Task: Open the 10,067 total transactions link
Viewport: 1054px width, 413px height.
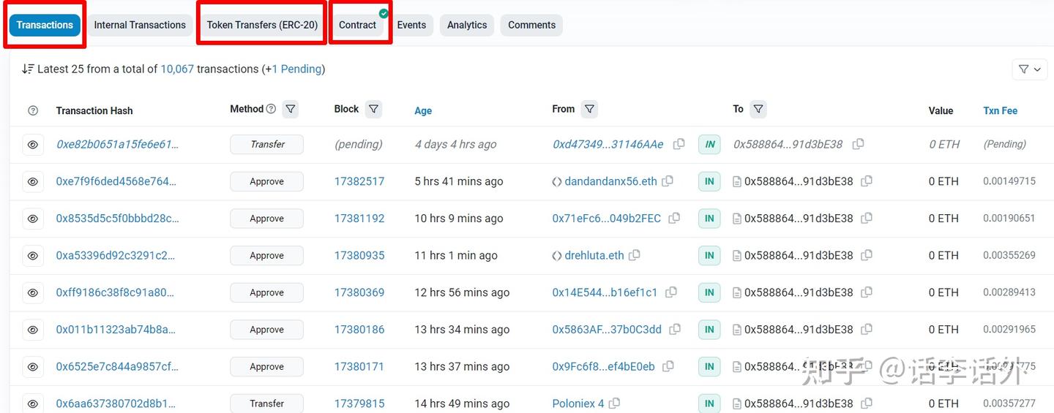Action: pyautogui.click(x=177, y=69)
